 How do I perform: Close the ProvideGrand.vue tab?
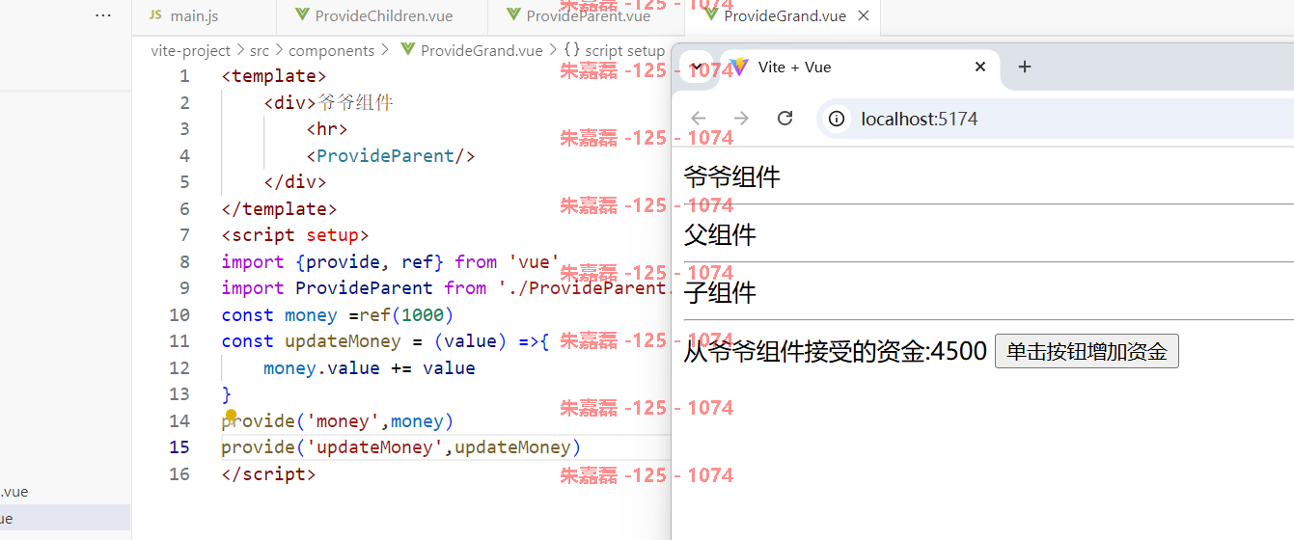pos(864,15)
